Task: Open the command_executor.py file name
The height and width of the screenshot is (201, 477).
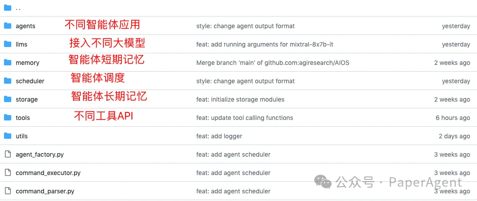Action: click(48, 173)
